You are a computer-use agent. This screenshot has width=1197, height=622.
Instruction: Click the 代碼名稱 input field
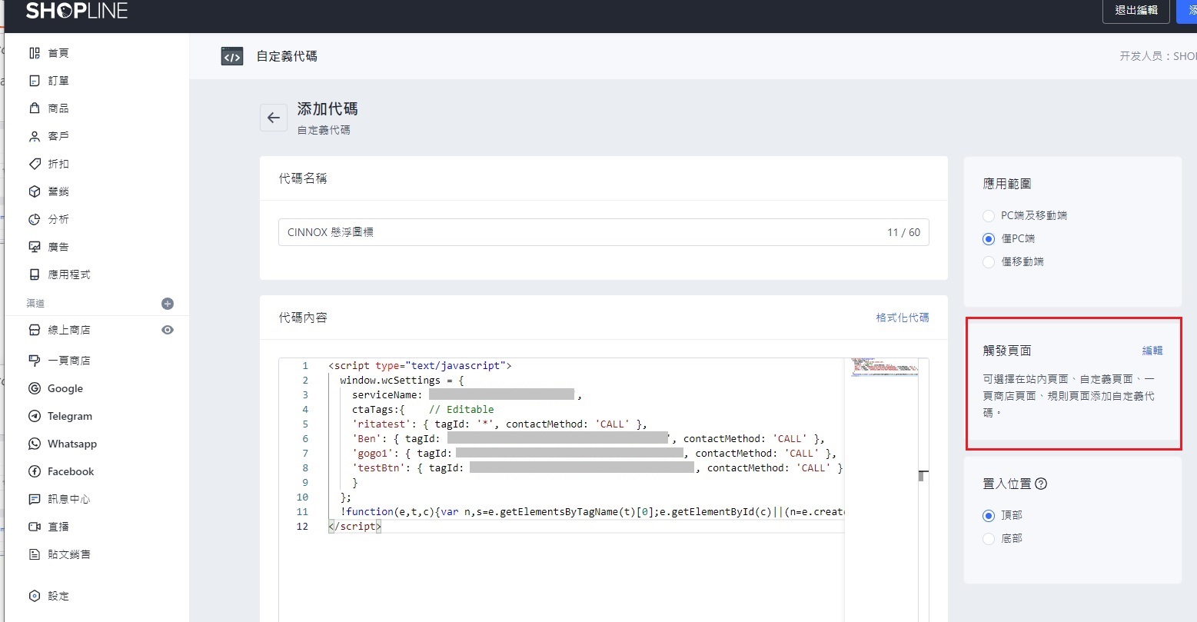[584, 232]
